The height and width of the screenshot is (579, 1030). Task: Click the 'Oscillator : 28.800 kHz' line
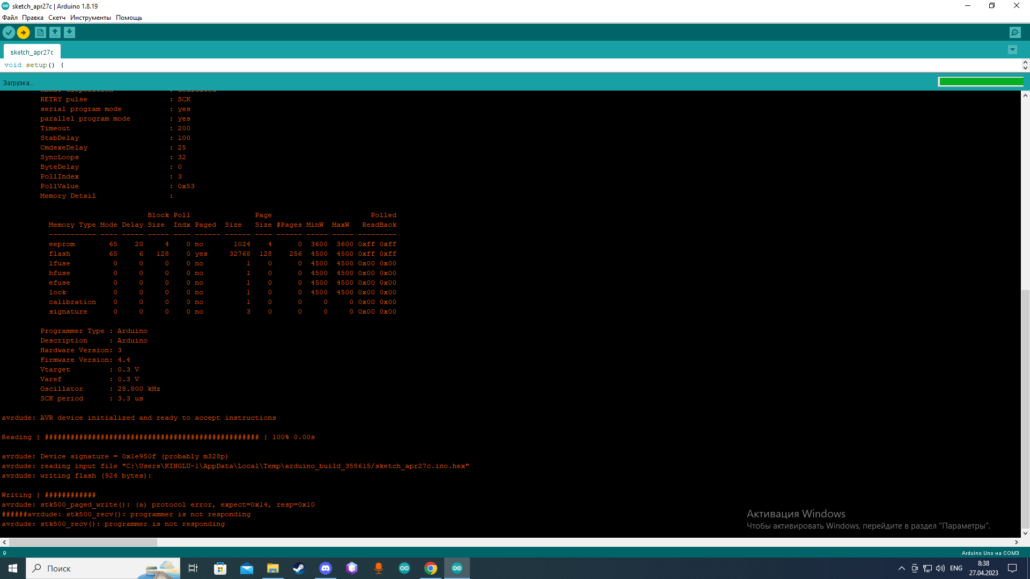click(100, 389)
